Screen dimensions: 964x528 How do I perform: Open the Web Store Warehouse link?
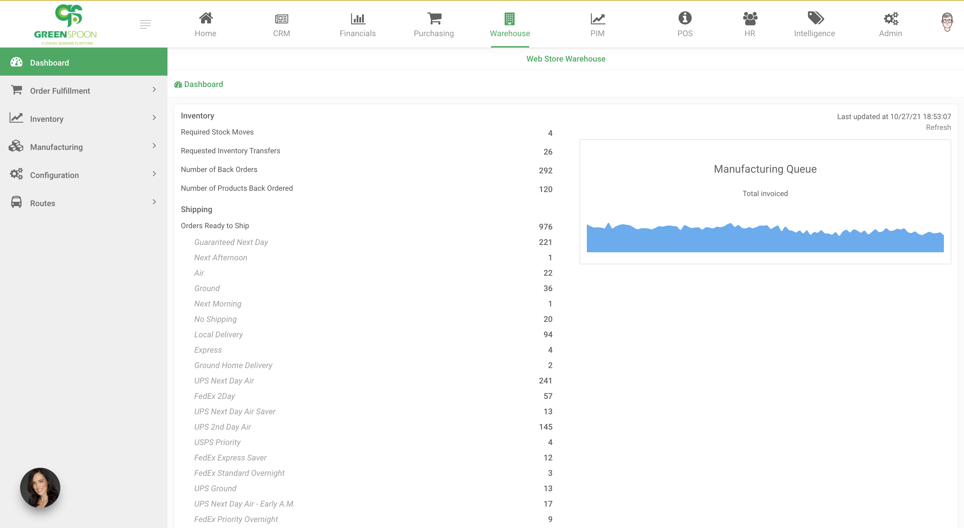[x=566, y=59]
